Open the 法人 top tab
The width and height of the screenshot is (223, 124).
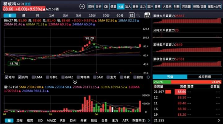point(128,6)
